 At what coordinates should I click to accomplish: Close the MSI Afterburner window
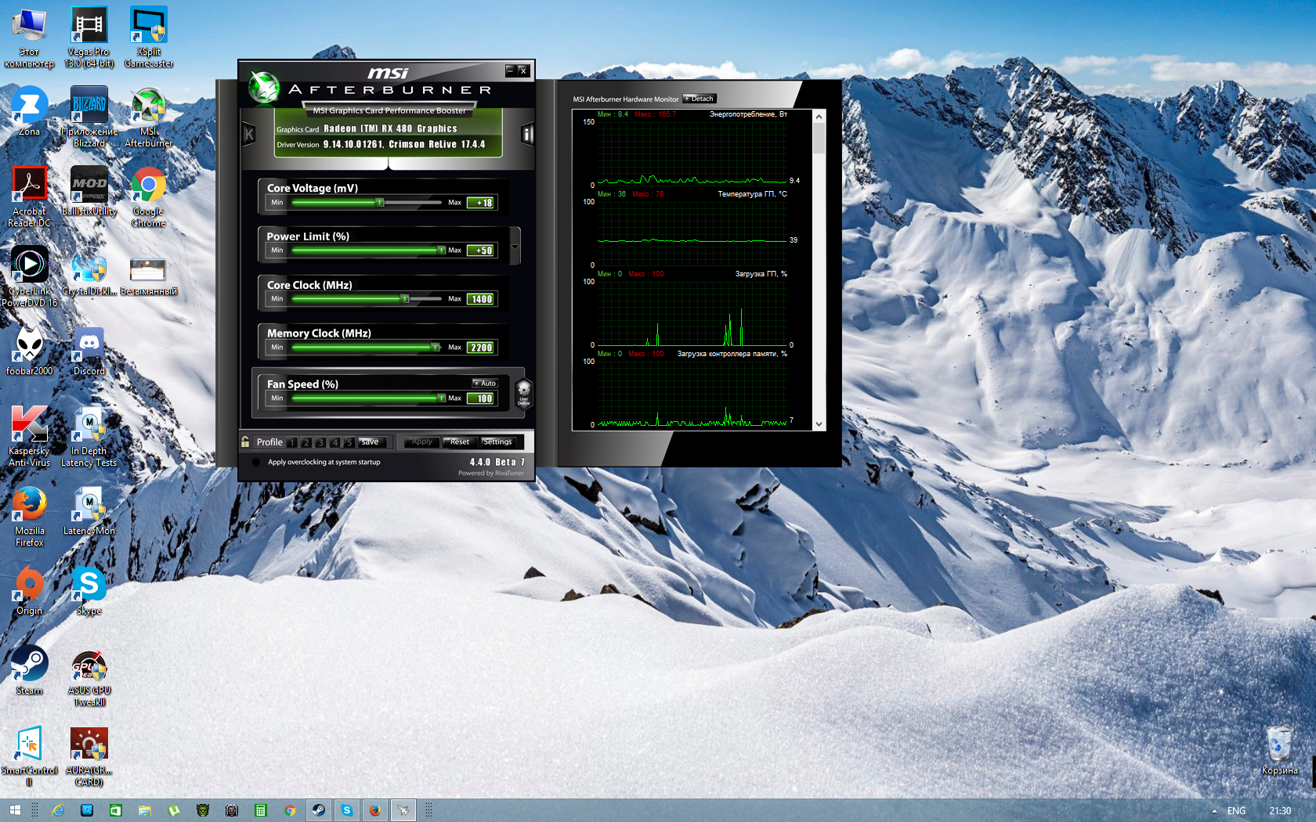pos(523,70)
